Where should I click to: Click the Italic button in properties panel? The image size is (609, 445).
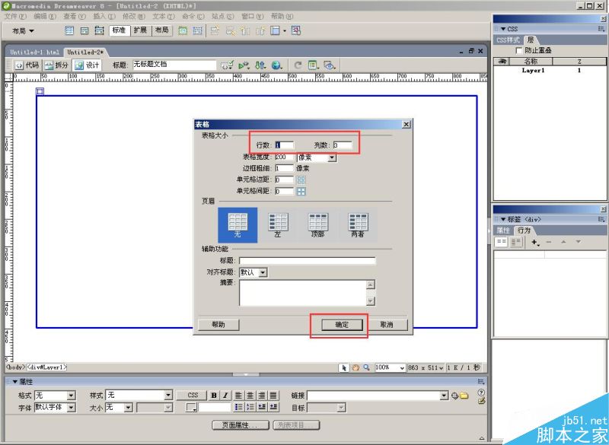point(225,396)
